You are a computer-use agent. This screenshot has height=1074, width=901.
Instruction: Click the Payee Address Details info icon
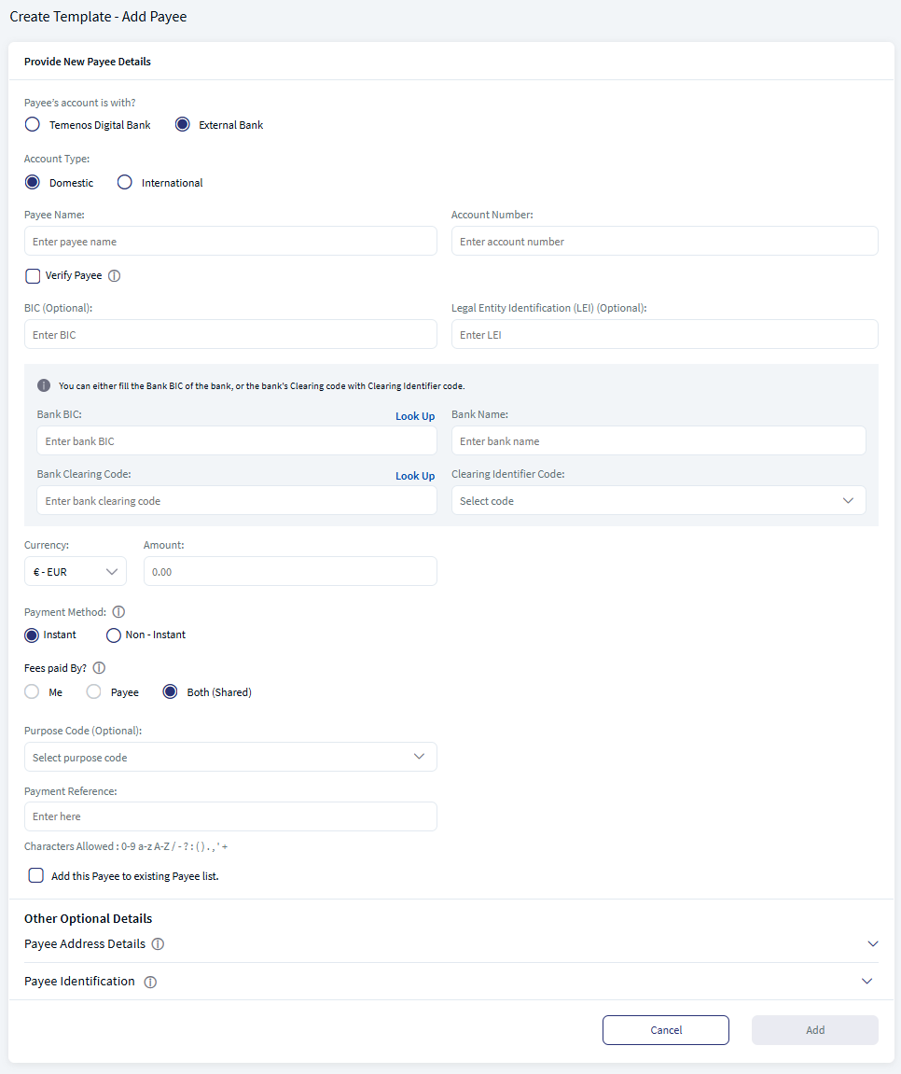tap(158, 944)
